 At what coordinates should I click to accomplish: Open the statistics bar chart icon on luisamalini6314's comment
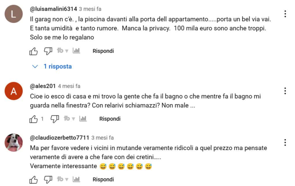pos(76,51)
